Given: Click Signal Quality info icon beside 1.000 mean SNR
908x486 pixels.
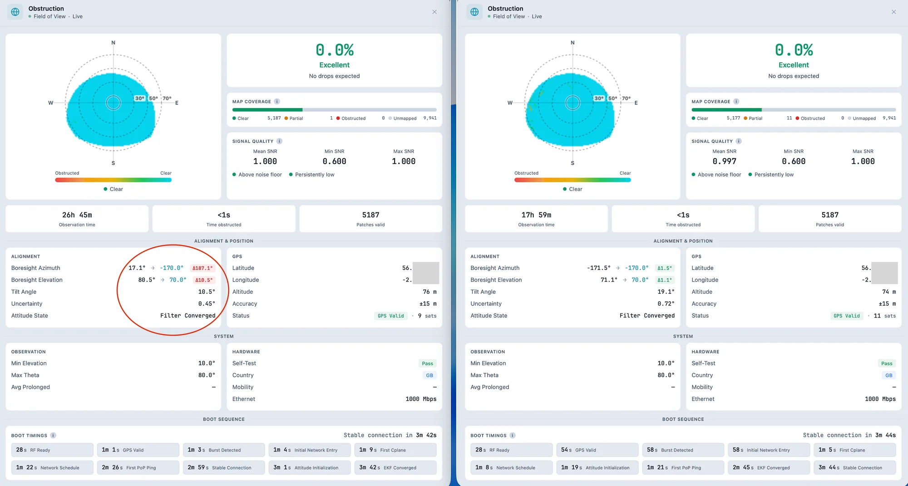Looking at the screenshot, I should [x=279, y=141].
